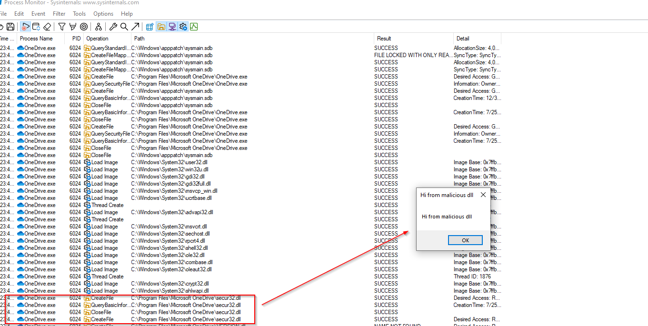Click OK in the malicious dll dialog
The width and height of the screenshot is (648, 326).
tap(465, 240)
